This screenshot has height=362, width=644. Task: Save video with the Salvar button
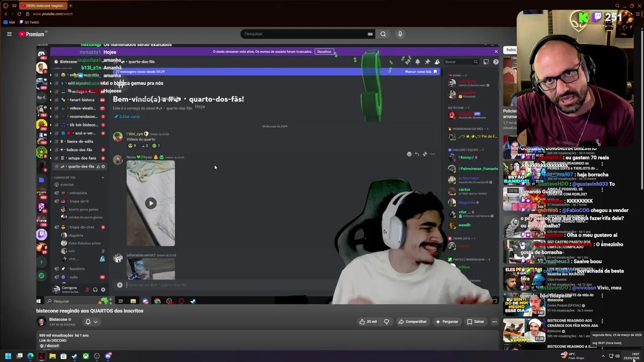pos(475,322)
